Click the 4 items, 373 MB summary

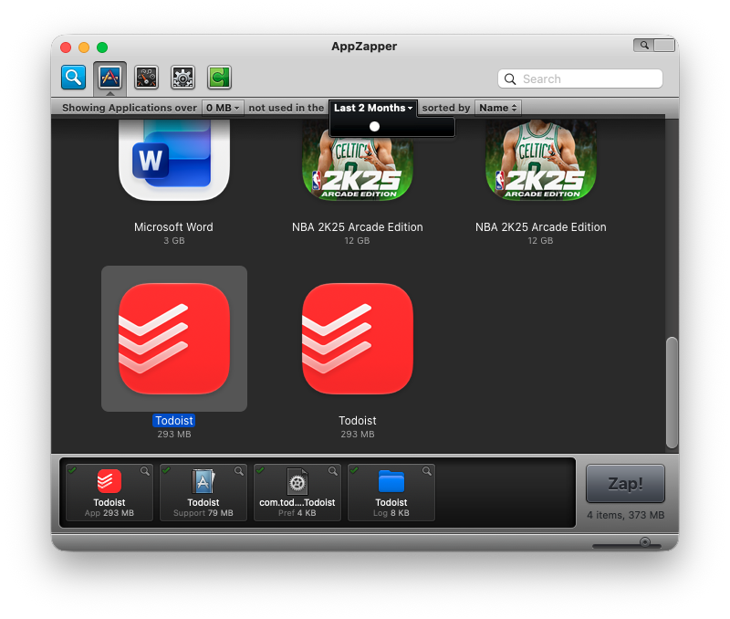(x=625, y=515)
